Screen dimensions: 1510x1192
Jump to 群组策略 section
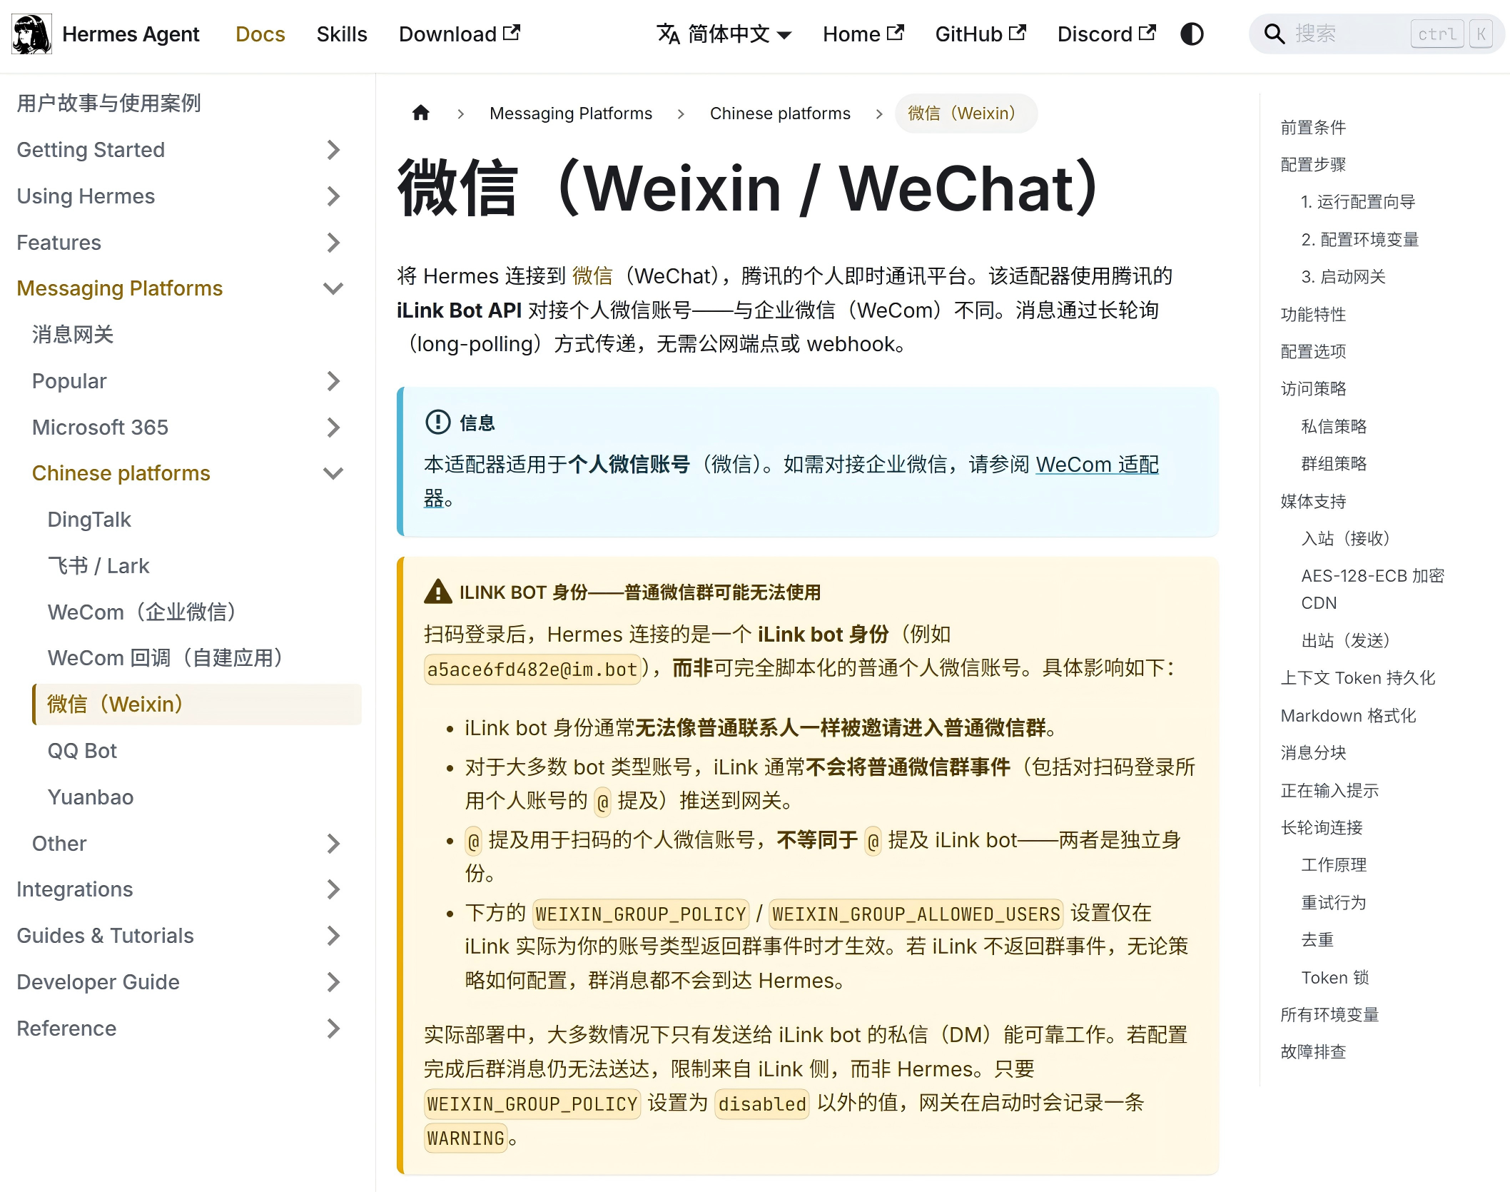(x=1334, y=464)
